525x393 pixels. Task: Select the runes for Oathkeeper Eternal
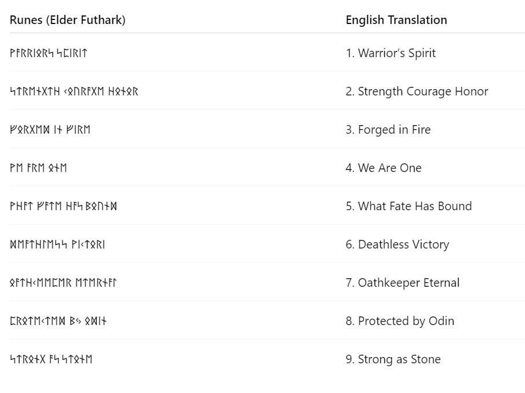tap(63, 283)
